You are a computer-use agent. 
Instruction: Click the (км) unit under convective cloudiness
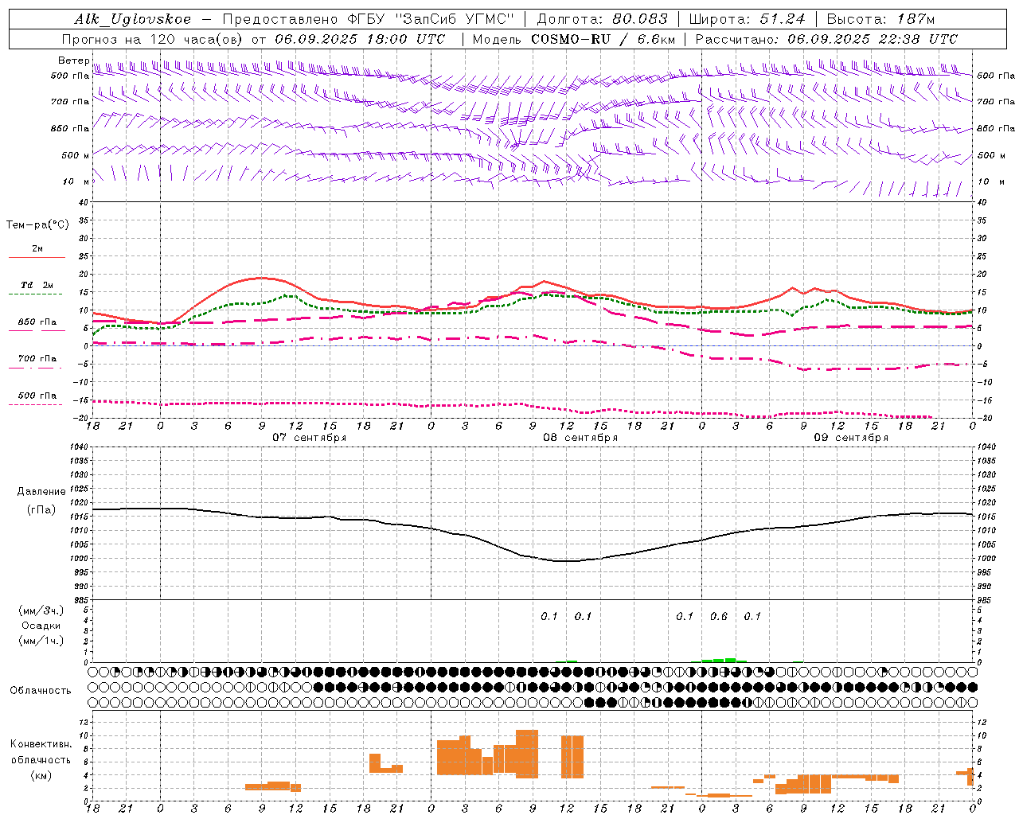pos(41,775)
